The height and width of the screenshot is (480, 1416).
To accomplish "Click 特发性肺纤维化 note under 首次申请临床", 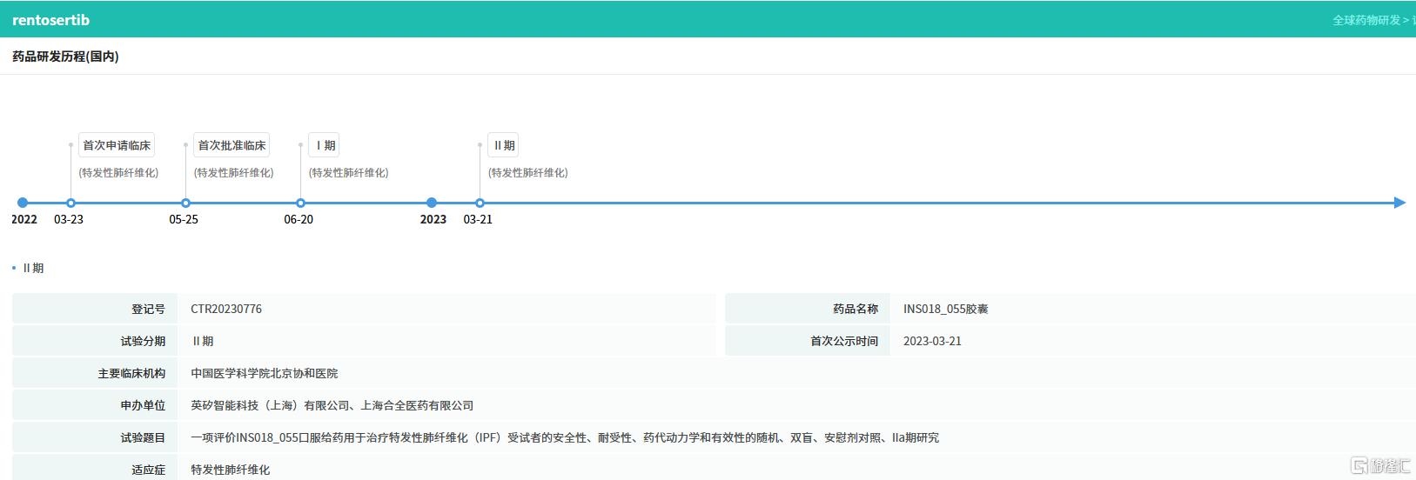I will 119,172.
